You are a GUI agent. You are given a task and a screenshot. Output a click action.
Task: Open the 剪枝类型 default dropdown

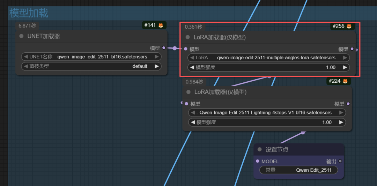(x=91, y=66)
